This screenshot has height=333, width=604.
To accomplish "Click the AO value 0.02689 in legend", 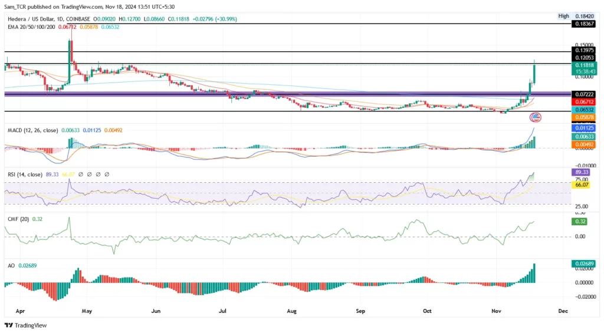I will [27, 266].
